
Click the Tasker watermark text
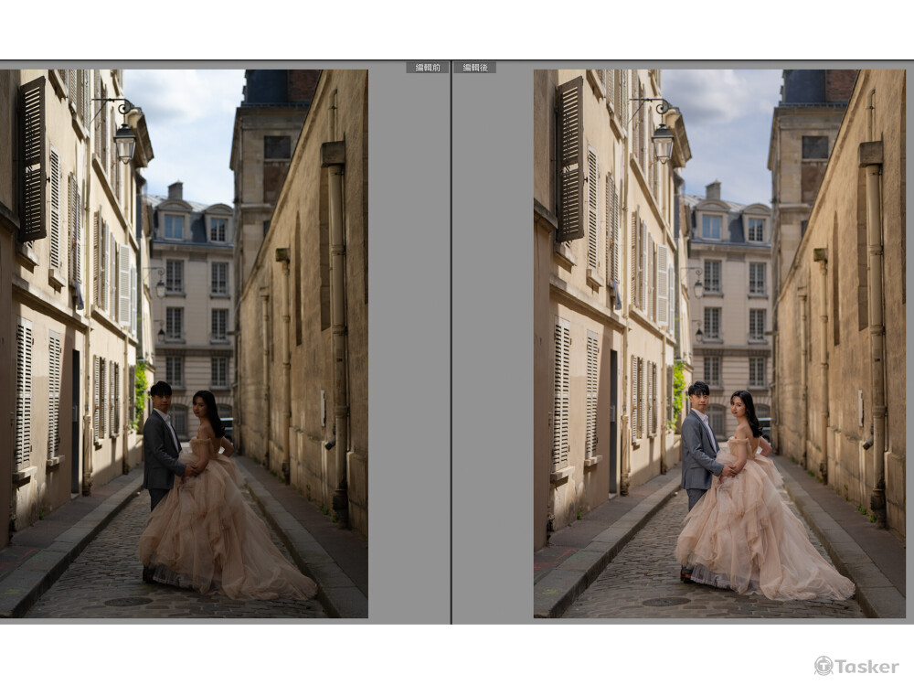pyautogui.click(x=867, y=667)
